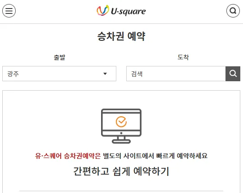Click the 도착 label
The height and width of the screenshot is (193, 243).
point(183,57)
